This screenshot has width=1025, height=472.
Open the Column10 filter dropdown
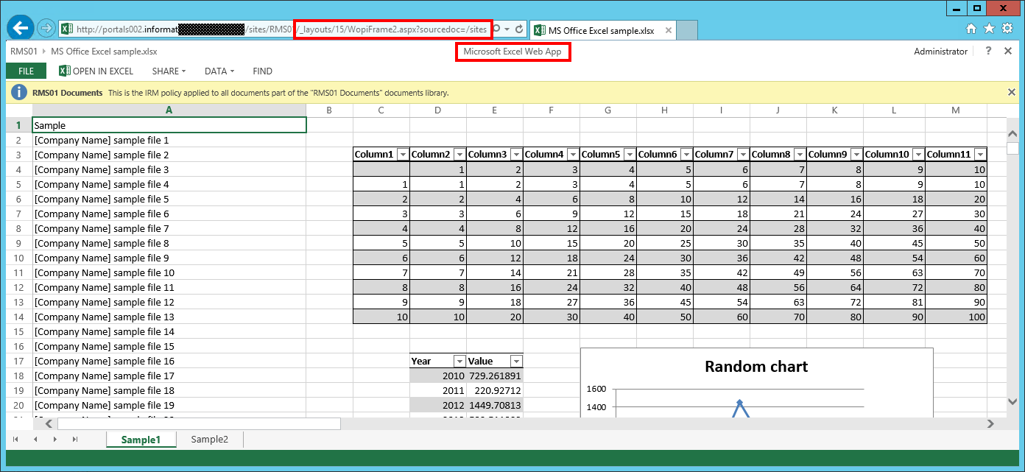click(x=918, y=155)
